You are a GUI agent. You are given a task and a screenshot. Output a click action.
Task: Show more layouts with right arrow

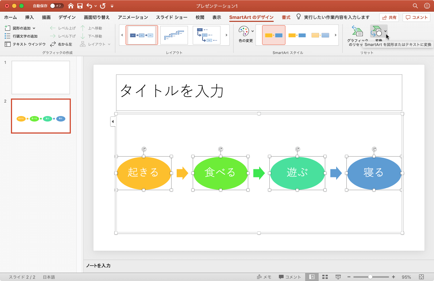[x=226, y=35]
